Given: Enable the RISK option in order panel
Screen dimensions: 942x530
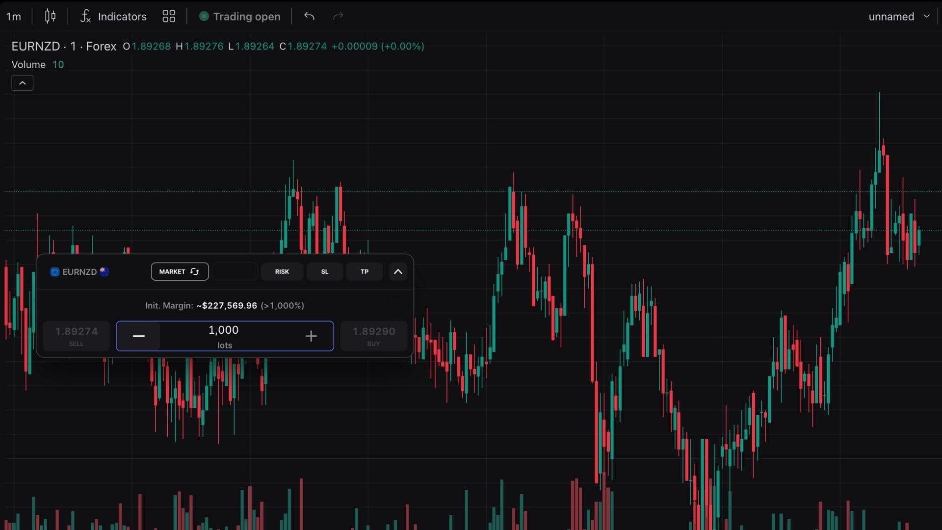Looking at the screenshot, I should (282, 271).
